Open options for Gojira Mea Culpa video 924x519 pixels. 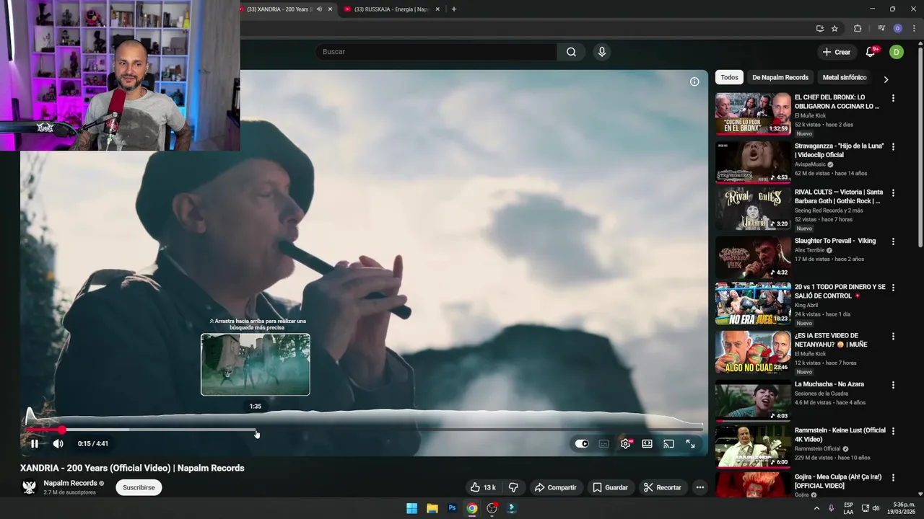[893, 477]
